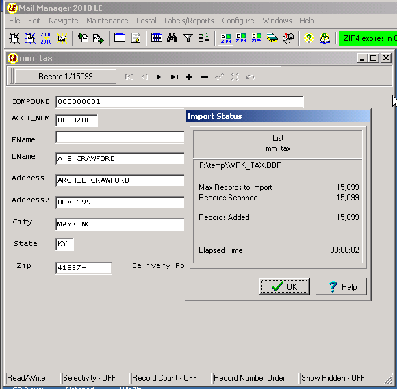This screenshot has height=389, width=397.
Task: Add a new record with plus icon
Action: click(x=189, y=77)
